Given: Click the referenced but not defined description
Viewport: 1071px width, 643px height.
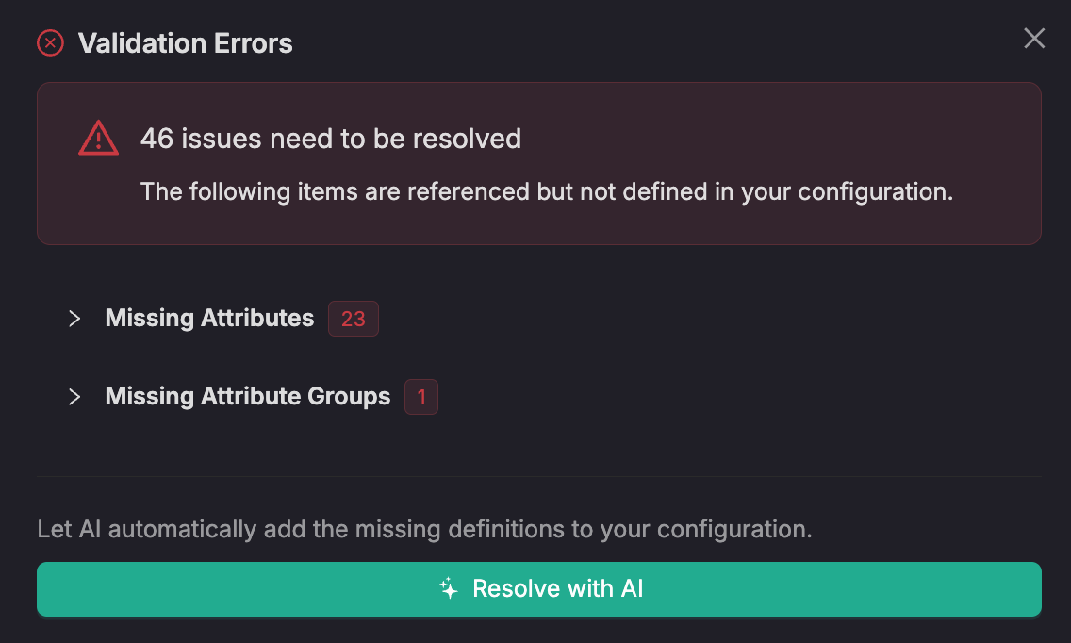Looking at the screenshot, I should (547, 192).
